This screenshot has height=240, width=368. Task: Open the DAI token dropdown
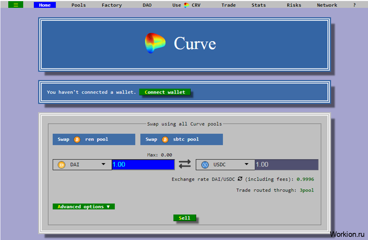click(x=82, y=165)
